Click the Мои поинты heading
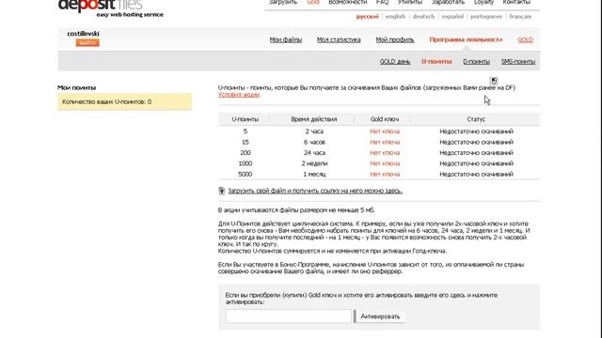The image size is (602, 338). (77, 87)
